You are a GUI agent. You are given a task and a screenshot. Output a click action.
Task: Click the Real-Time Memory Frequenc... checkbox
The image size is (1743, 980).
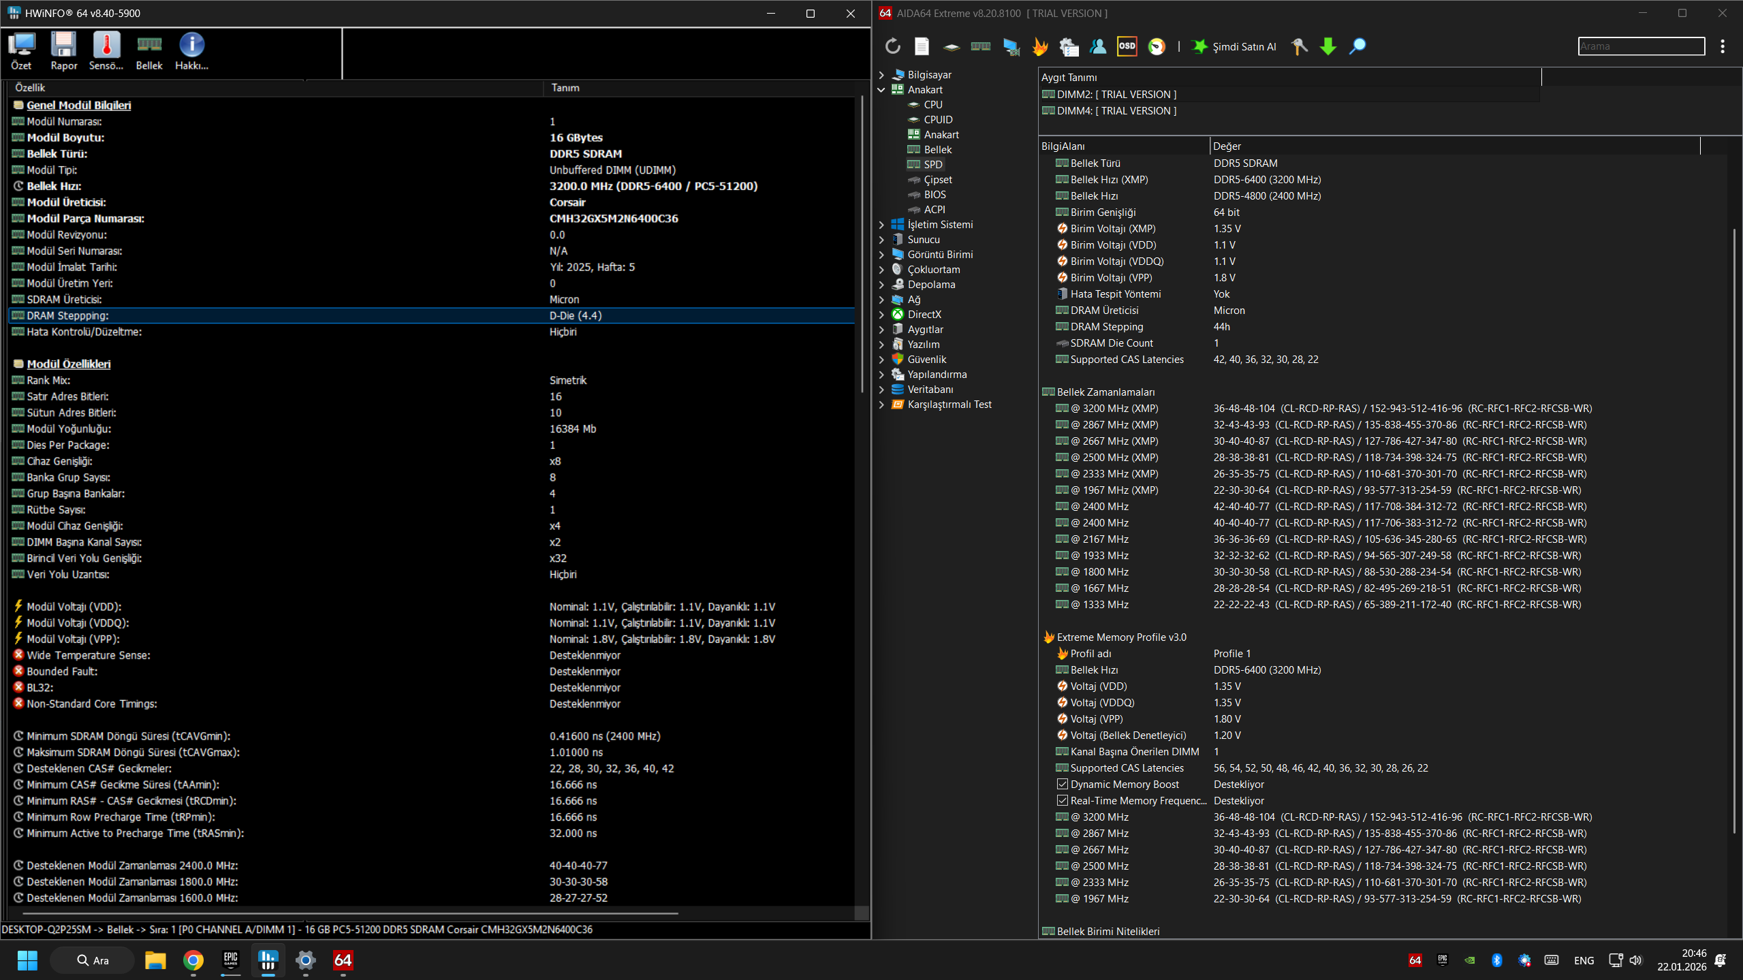coord(1063,801)
